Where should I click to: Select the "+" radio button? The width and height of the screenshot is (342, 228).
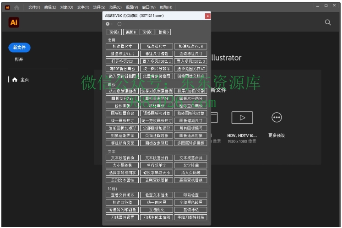coord(108,24)
